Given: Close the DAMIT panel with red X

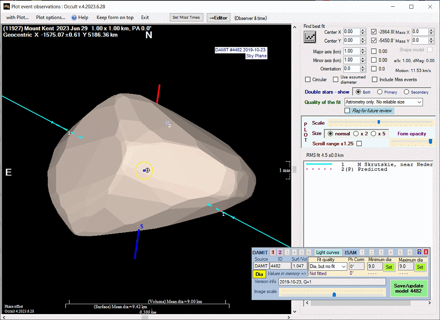Looking at the screenshot, I should pyautogui.click(x=426, y=252).
